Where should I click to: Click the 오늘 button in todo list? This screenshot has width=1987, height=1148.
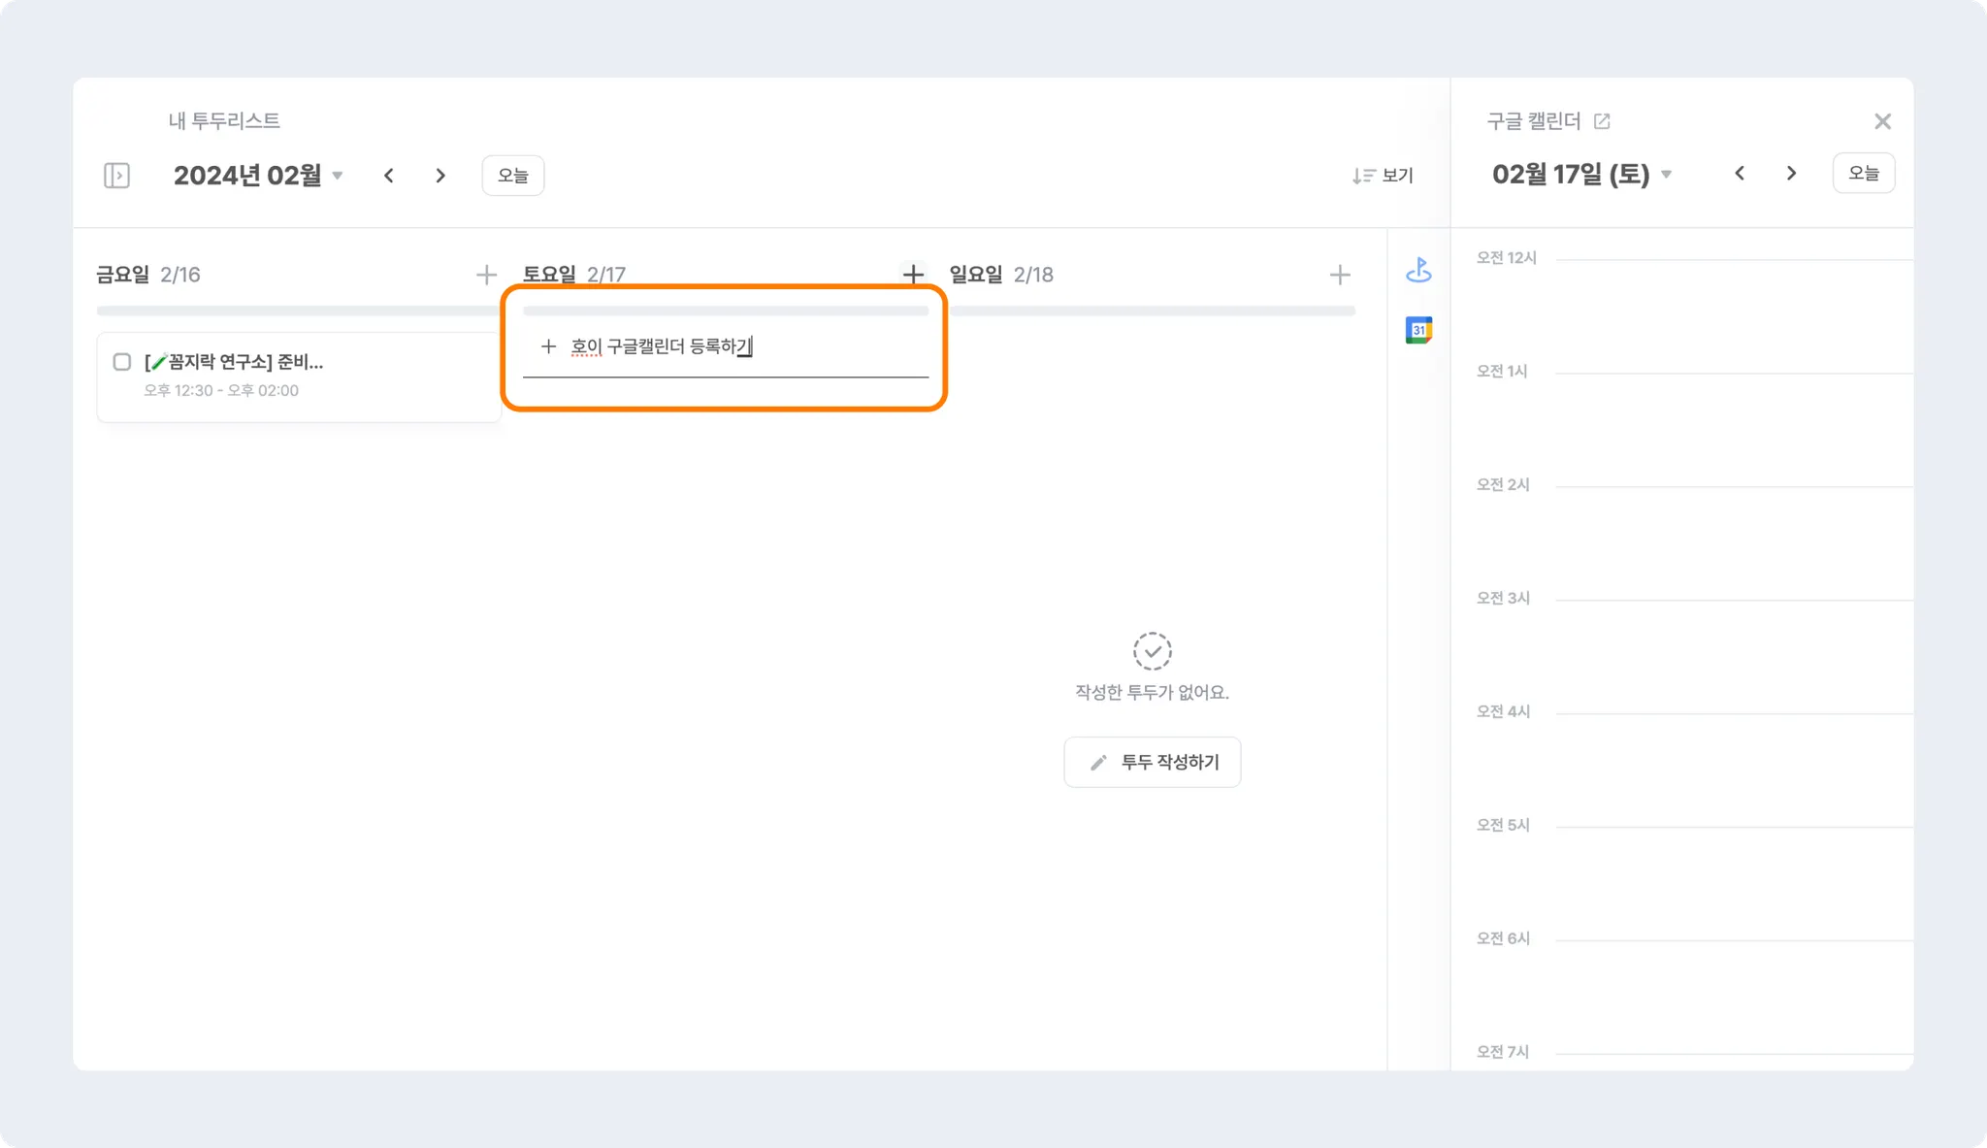point(512,176)
